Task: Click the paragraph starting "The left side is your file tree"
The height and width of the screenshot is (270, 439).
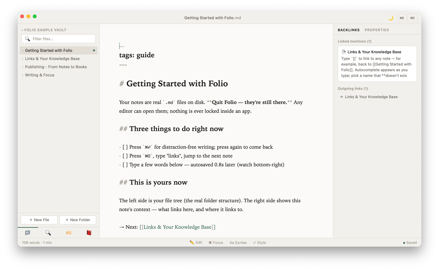Action: click(x=210, y=205)
